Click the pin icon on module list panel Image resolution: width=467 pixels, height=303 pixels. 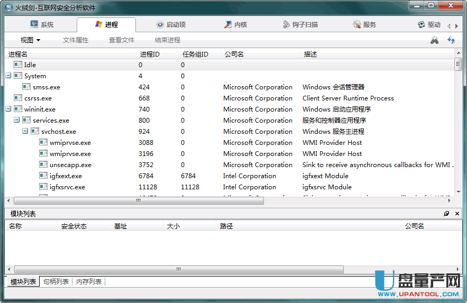[446, 214]
